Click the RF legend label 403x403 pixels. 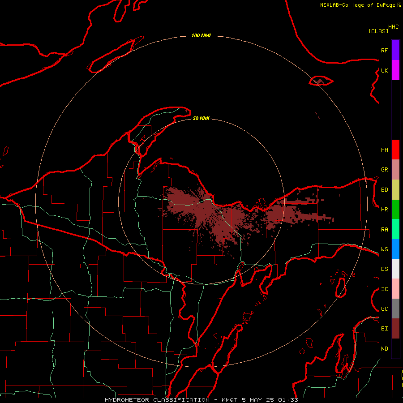pyautogui.click(x=384, y=50)
